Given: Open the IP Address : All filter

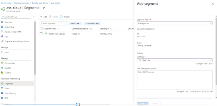Looking at the screenshot, I should tap(92, 24).
